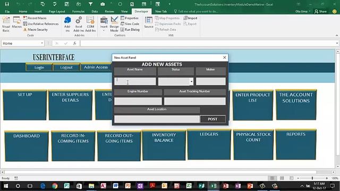Open Macro Security settings
This screenshot has height=191, width=340.
coord(36,30)
